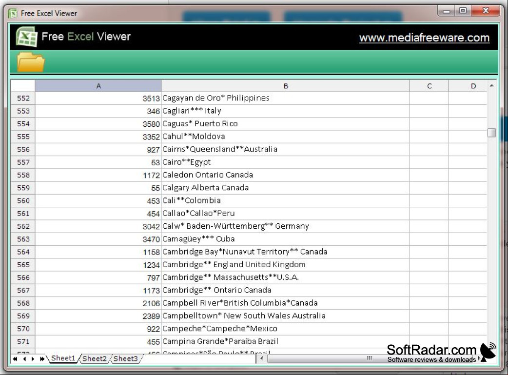Click the horizontal scrollbar thumb
The height and width of the screenshot is (375, 508).
click(370, 358)
